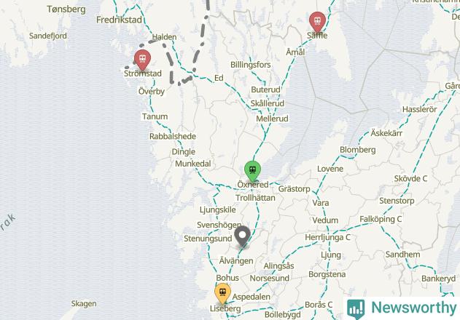Click the Borås C station label

coord(319,305)
